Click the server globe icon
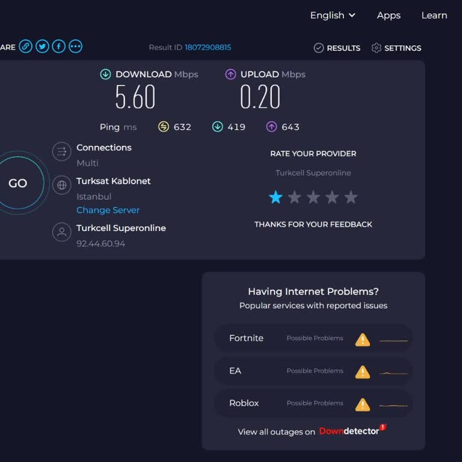 click(x=61, y=185)
